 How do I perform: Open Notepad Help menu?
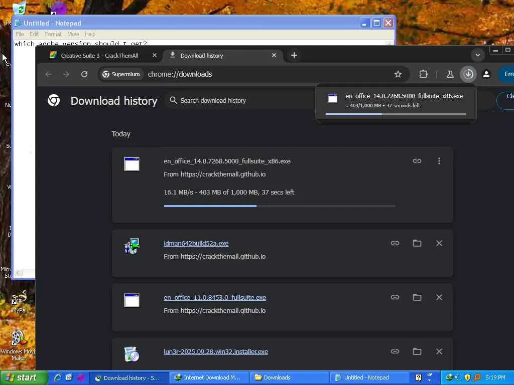90,34
